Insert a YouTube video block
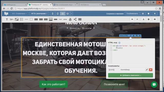This screenshot has width=164, height=92. pyautogui.click(x=70, y=19)
